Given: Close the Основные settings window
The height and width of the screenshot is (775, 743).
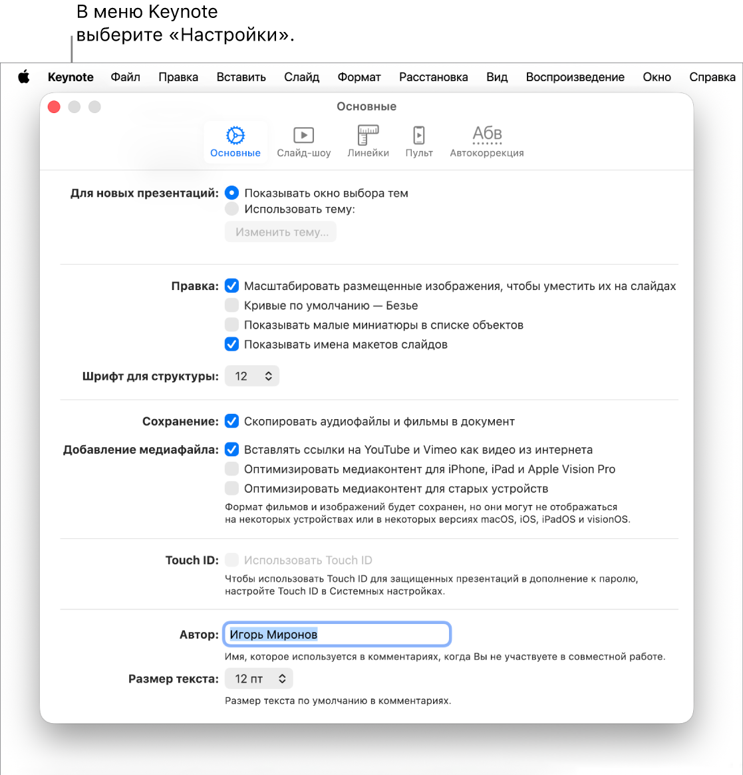Looking at the screenshot, I should tap(54, 106).
